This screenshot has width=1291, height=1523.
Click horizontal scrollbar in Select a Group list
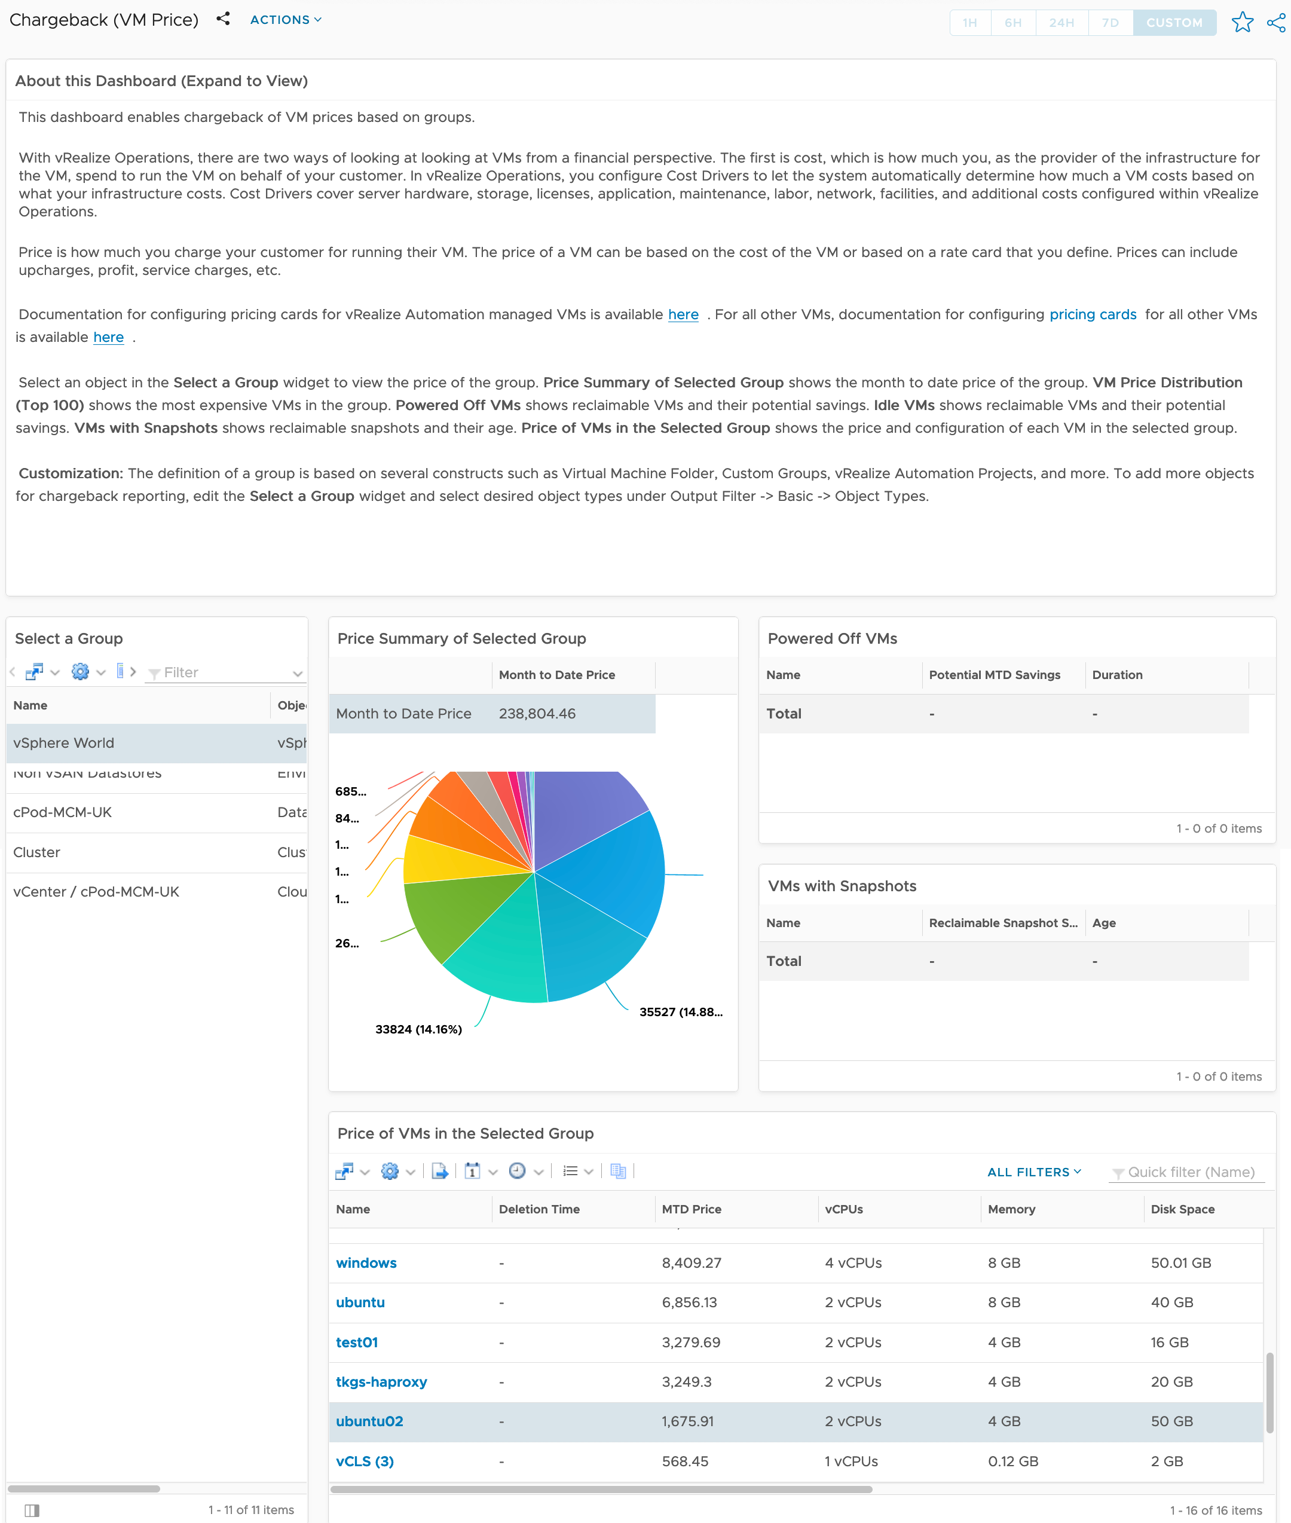point(84,1488)
